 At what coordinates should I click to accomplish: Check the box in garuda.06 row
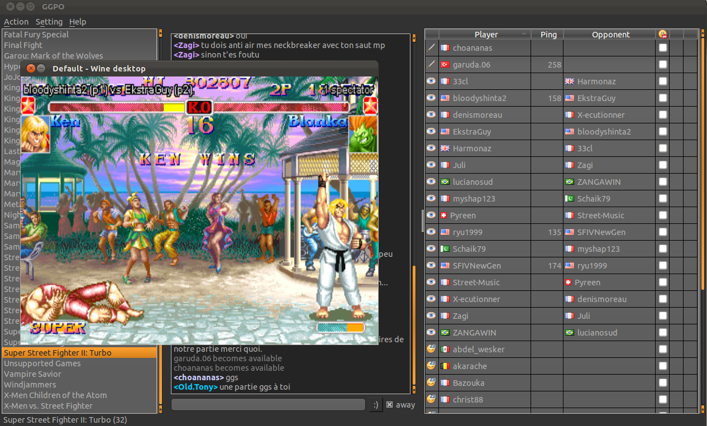(x=662, y=65)
